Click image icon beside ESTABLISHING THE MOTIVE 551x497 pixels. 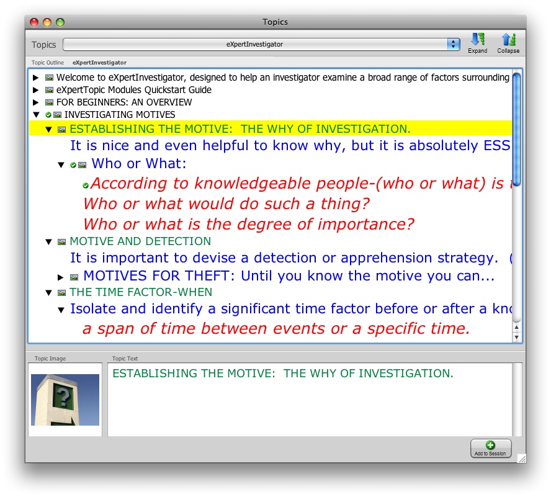[61, 129]
